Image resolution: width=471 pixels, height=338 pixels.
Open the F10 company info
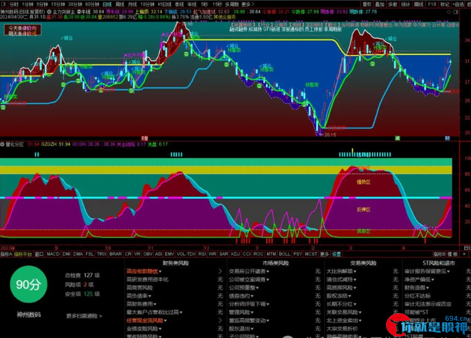[432, 4]
